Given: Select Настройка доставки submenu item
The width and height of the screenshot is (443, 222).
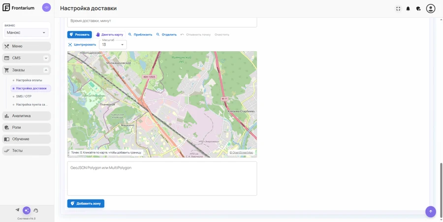Looking at the screenshot, I should (x=31, y=89).
